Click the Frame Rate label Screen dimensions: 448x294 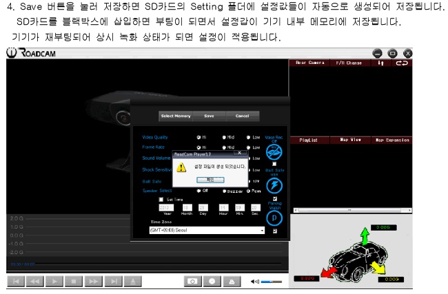pyautogui.click(x=153, y=147)
